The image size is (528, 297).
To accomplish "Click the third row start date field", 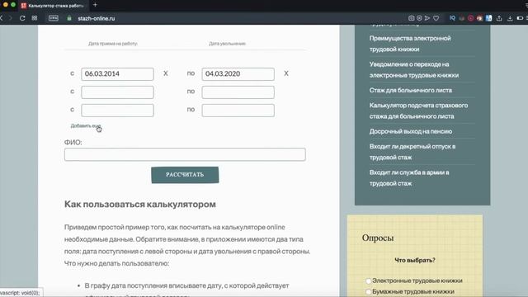I will pos(117,111).
